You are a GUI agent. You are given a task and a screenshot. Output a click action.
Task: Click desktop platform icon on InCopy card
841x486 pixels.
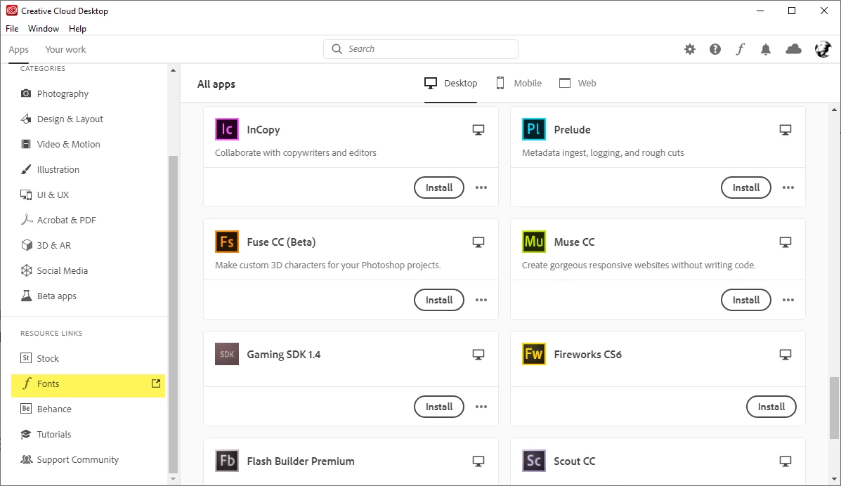[x=478, y=130]
